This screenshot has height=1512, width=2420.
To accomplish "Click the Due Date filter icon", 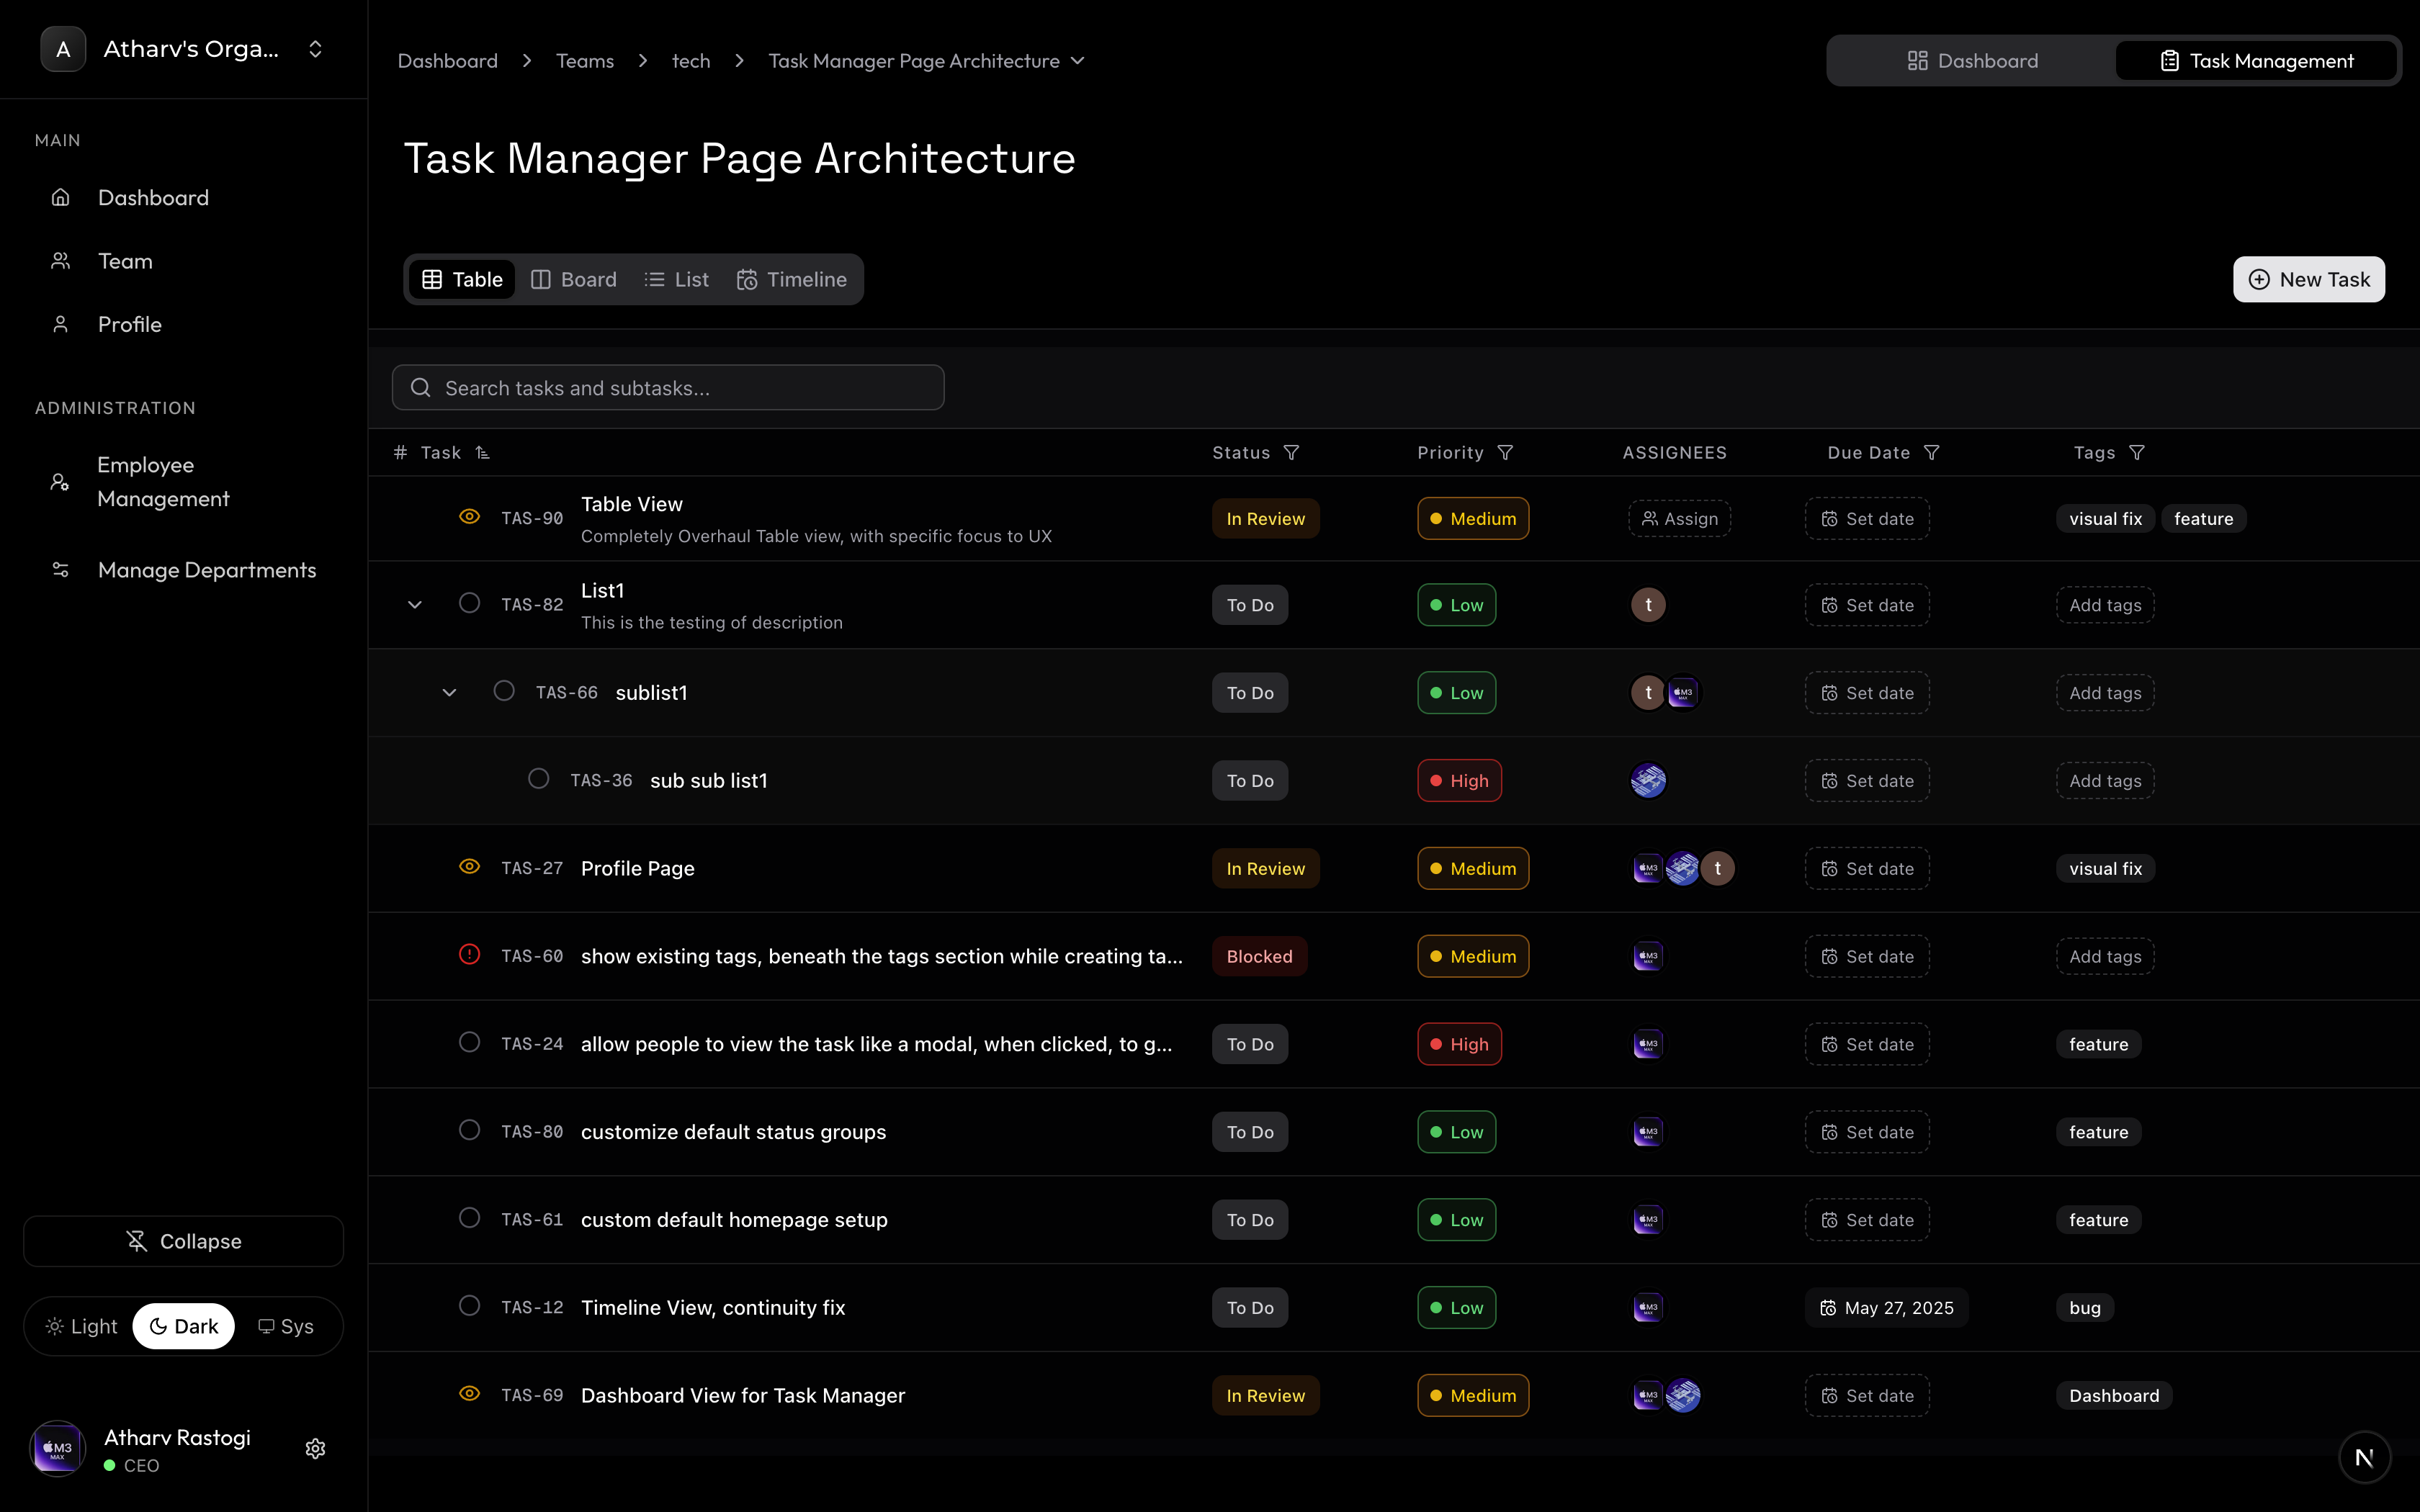I will [1932, 453].
